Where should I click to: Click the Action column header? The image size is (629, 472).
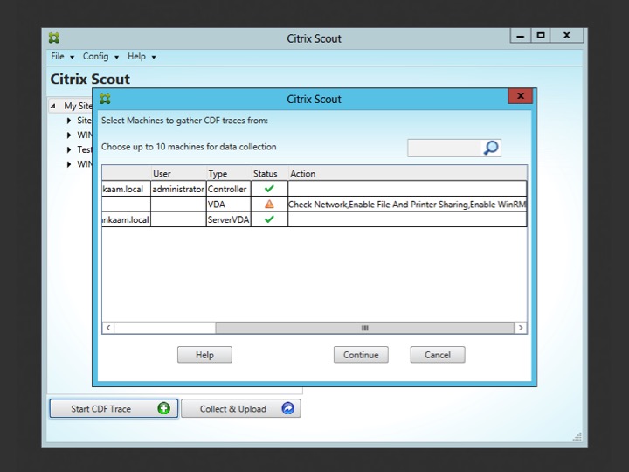pyautogui.click(x=408, y=174)
